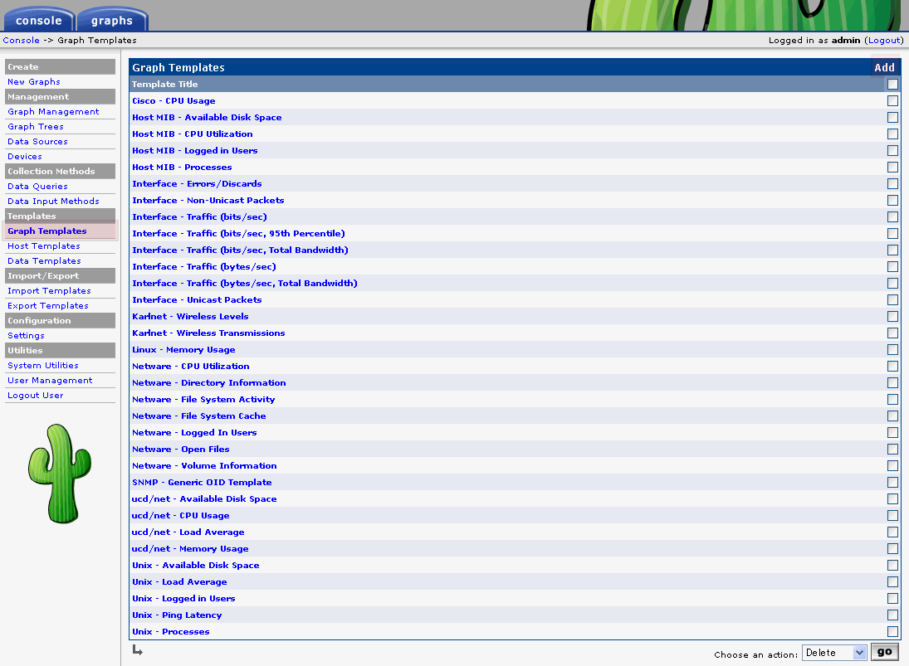
Task: Open Graph Management in the sidebar
Action: (x=53, y=112)
